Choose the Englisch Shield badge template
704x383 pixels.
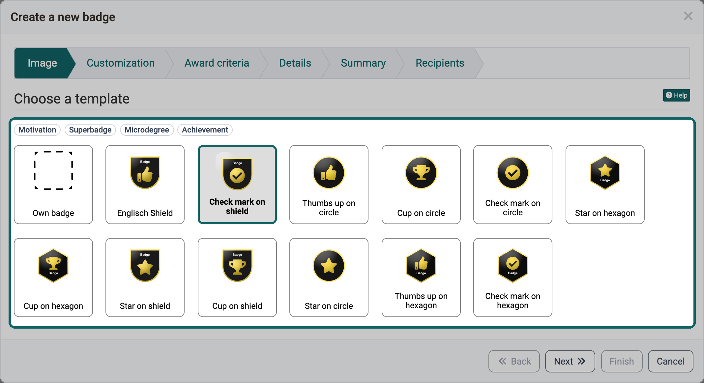point(145,185)
